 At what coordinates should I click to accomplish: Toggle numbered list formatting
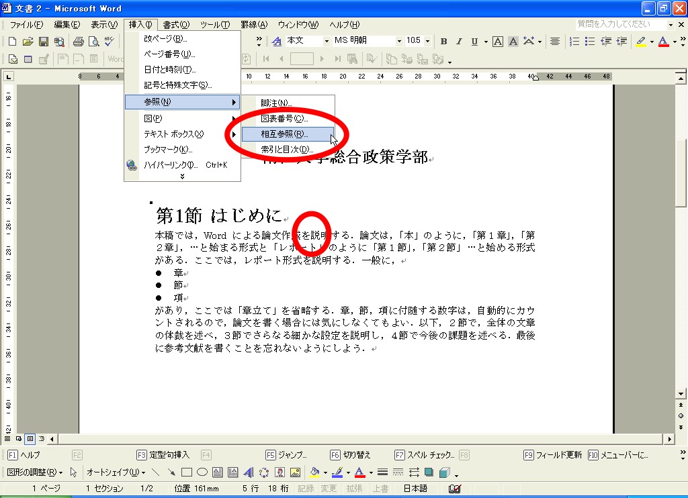coord(574,41)
